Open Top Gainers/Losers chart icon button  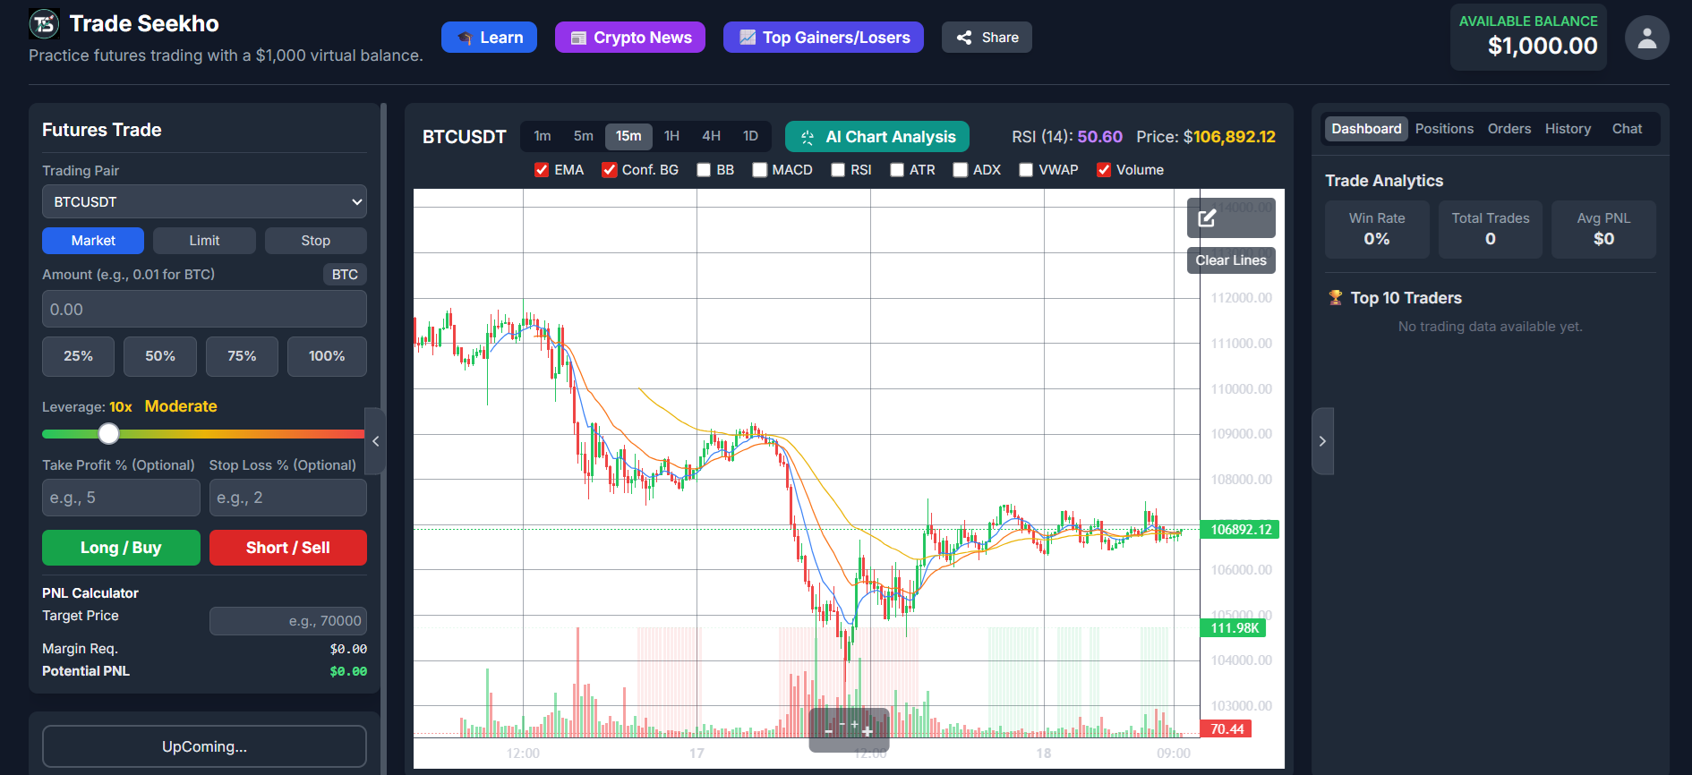pos(823,38)
